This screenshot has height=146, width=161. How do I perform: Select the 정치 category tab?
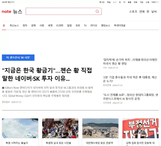coord(25,25)
